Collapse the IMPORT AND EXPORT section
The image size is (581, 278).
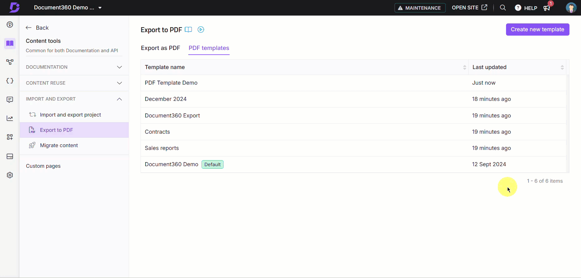(x=74, y=99)
